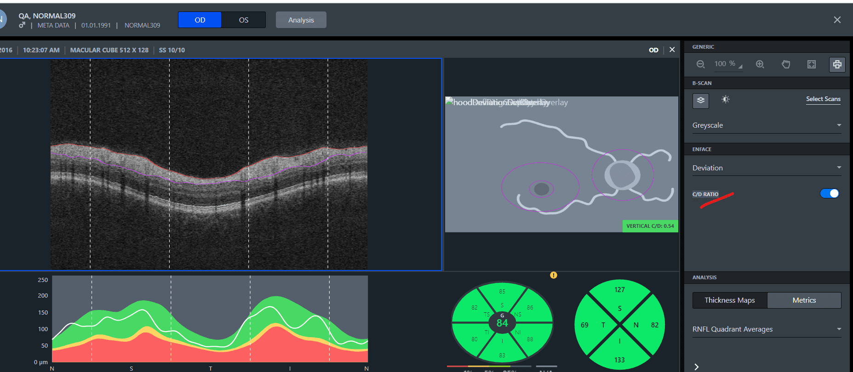Click the zoom out magnifier icon
This screenshot has height=372, width=853.
[700, 64]
